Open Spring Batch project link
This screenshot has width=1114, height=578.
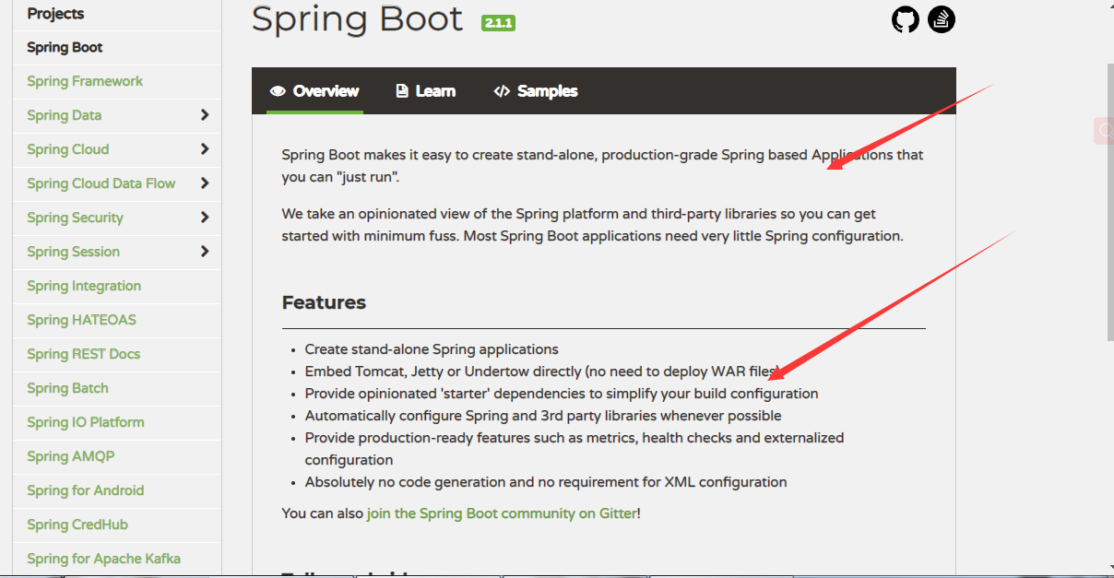click(67, 388)
